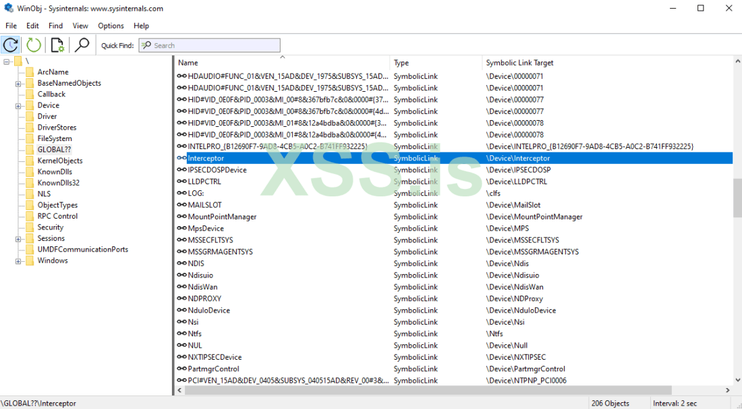Open the Edit menu

tap(32, 26)
